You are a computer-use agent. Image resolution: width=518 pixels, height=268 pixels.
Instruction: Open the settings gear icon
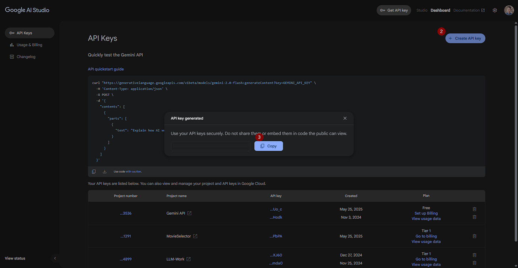point(495,10)
